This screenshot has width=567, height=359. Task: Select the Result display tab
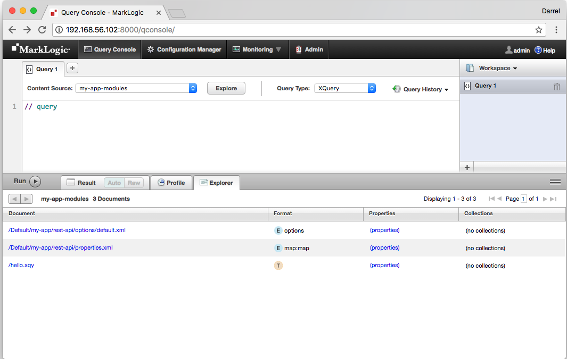[x=86, y=182]
